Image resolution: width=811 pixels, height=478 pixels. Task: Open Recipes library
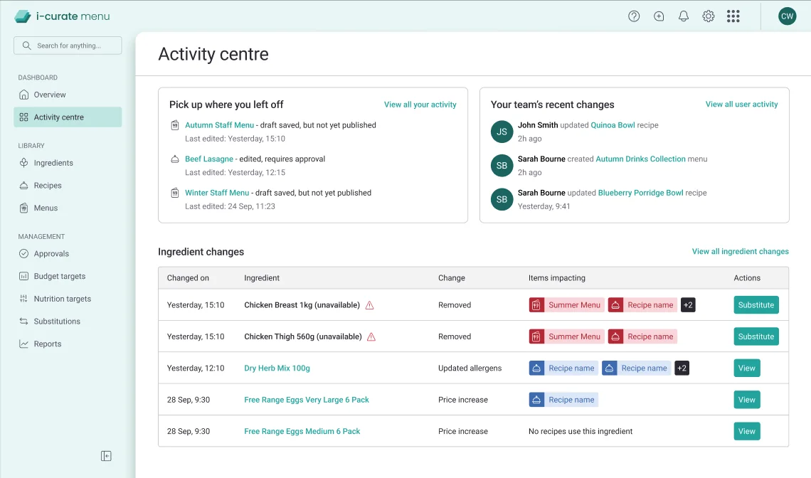coord(68,185)
